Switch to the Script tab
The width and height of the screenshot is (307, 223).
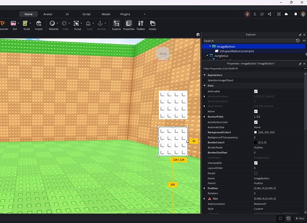(x=87, y=14)
